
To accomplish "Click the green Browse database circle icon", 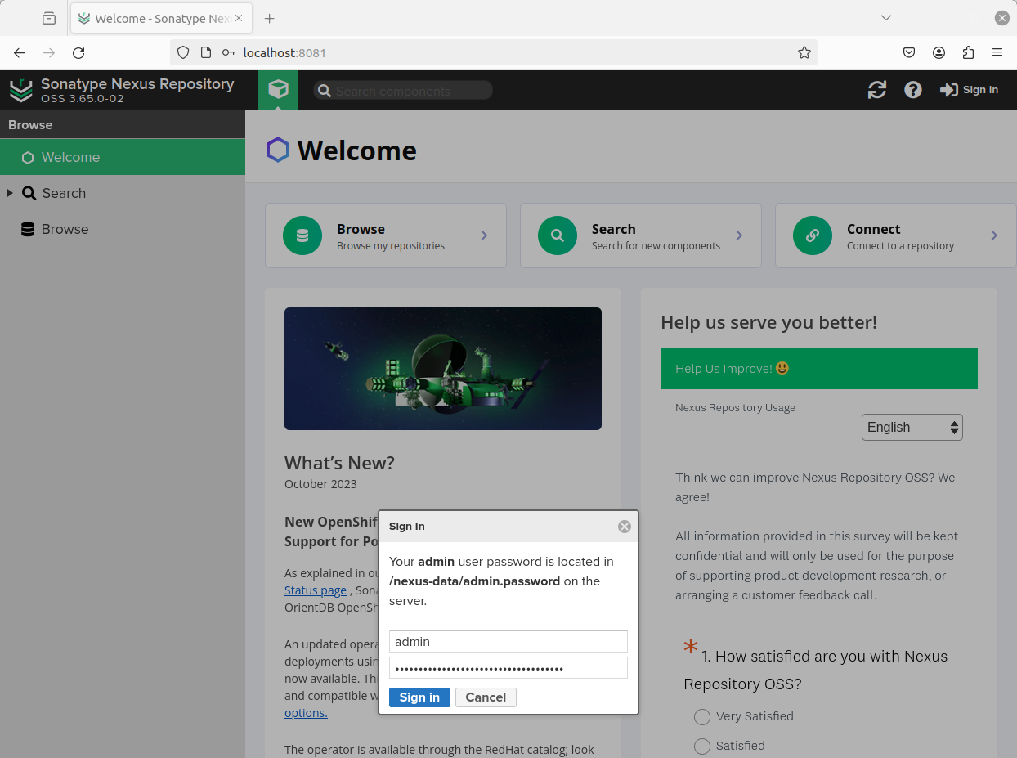I will pyautogui.click(x=302, y=235).
